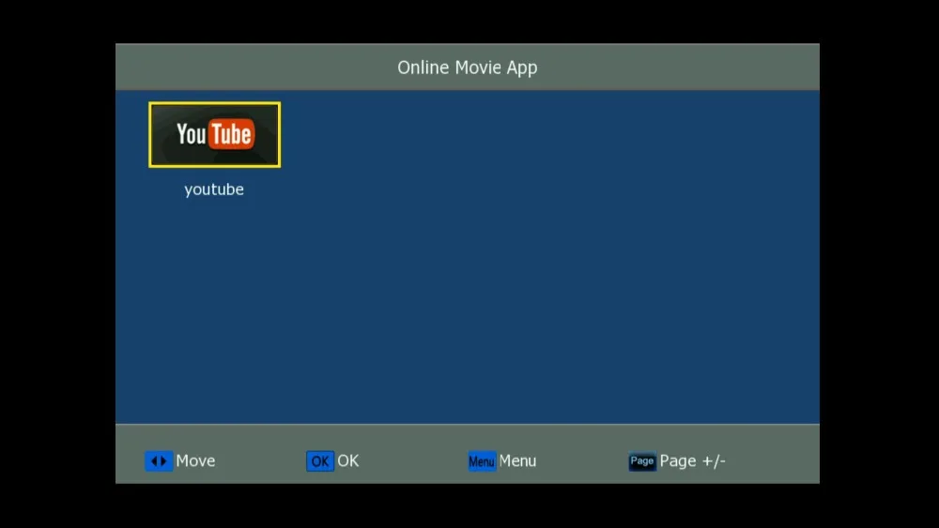Select the 'youtube' label under the thumbnail
Image resolution: width=939 pixels, height=528 pixels.
[x=214, y=189]
